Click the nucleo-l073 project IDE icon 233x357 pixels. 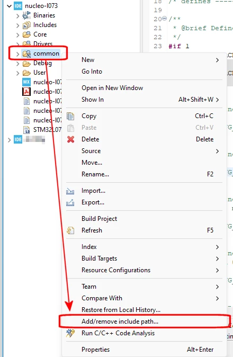coord(18,6)
